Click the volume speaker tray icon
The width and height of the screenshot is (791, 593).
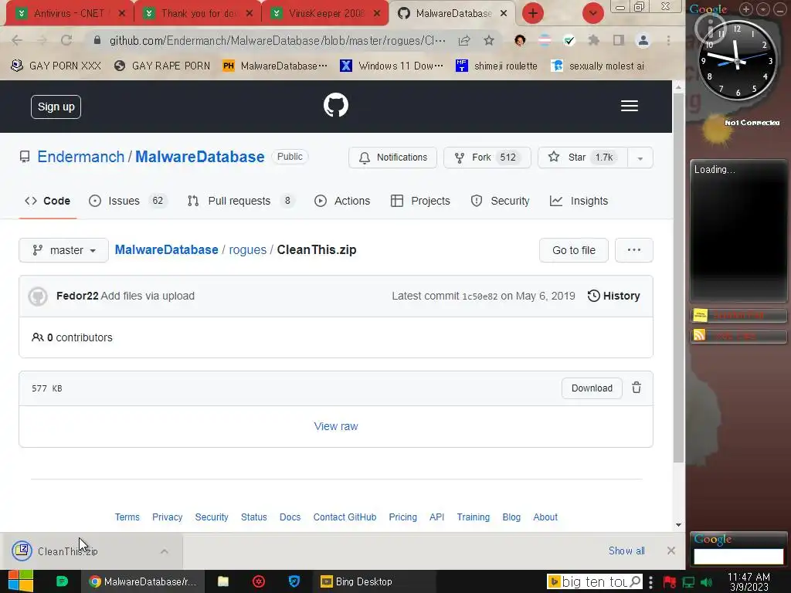coord(707,582)
